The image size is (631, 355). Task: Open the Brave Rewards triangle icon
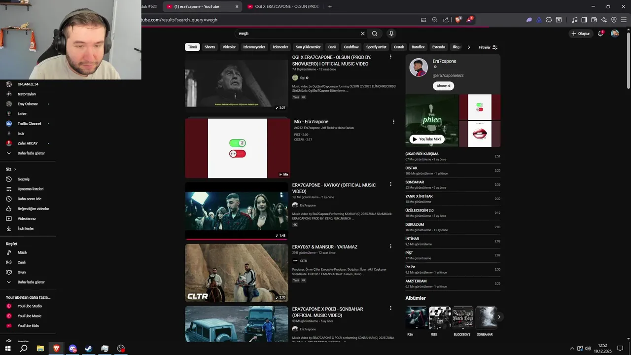pyautogui.click(x=469, y=20)
